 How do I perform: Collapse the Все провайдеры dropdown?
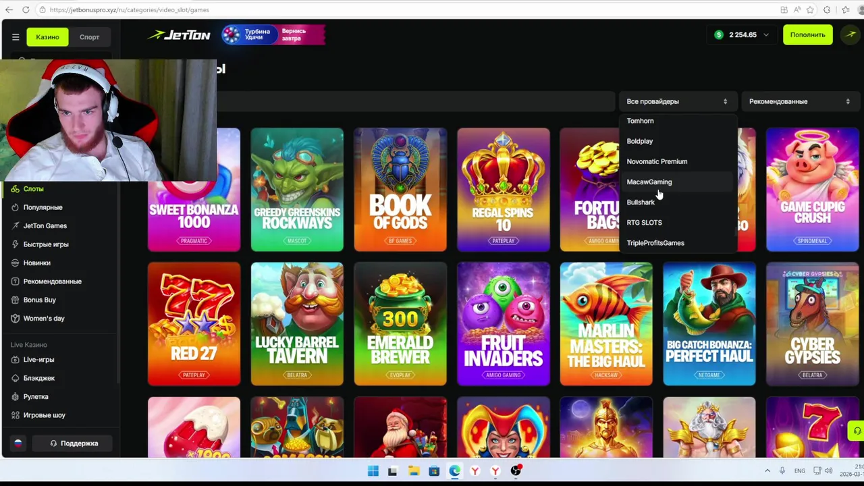pos(677,101)
